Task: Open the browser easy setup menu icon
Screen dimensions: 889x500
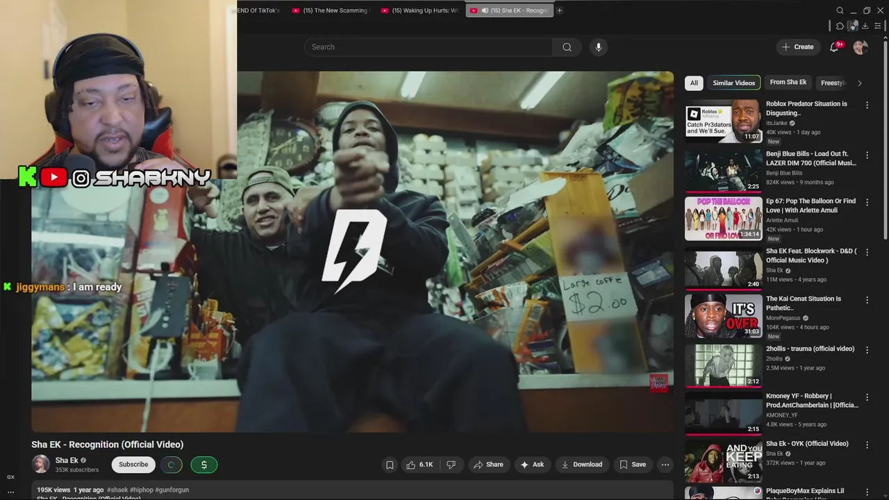Action: tap(877, 26)
